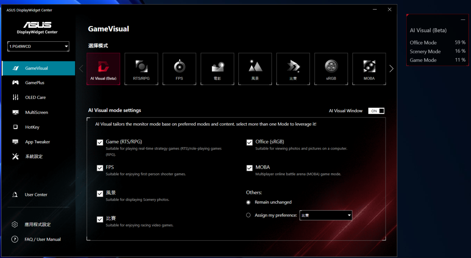Open the GameVisual menu item
Viewport: 471px width, 258px height.
coord(38,68)
